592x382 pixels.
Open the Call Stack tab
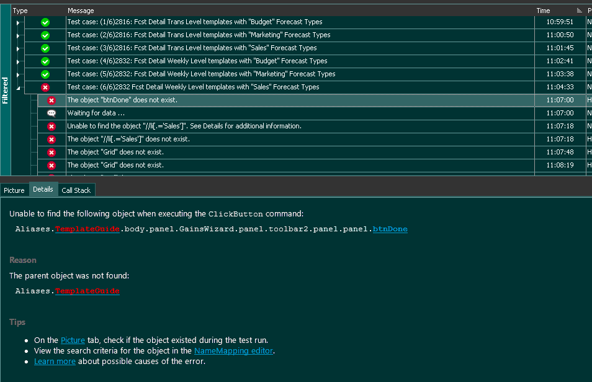[x=76, y=190]
